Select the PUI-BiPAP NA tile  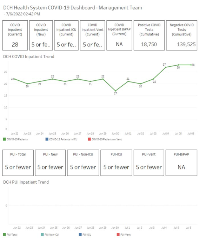coord(181,163)
